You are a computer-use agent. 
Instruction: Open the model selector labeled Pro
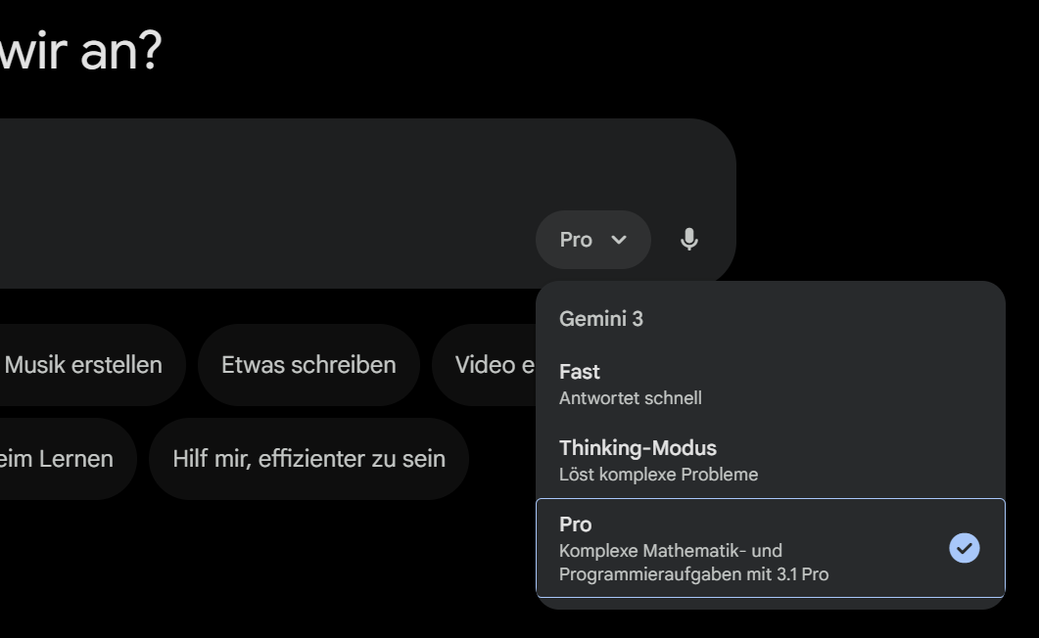[592, 239]
